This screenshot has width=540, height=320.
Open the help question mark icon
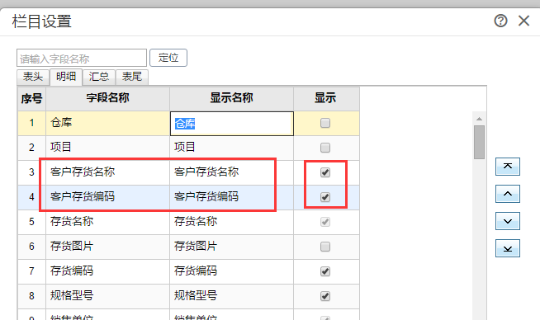point(500,21)
